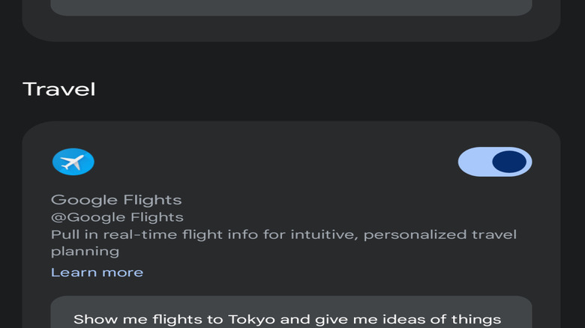The height and width of the screenshot is (328, 585).
Task: Disable the Google Flights extension toggle
Action: [x=495, y=162]
